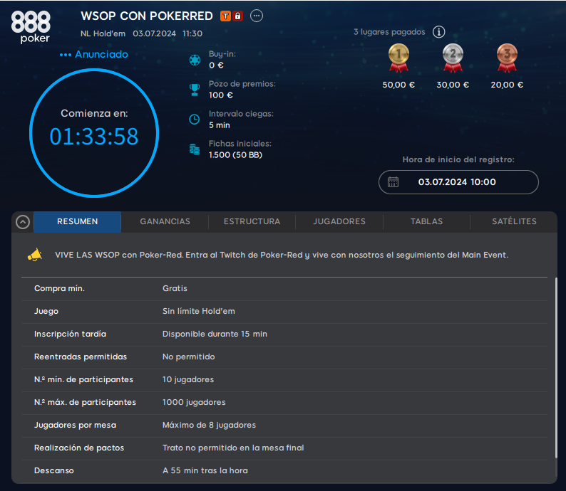Click the 'Inscripción tardía' row label

coord(71,334)
